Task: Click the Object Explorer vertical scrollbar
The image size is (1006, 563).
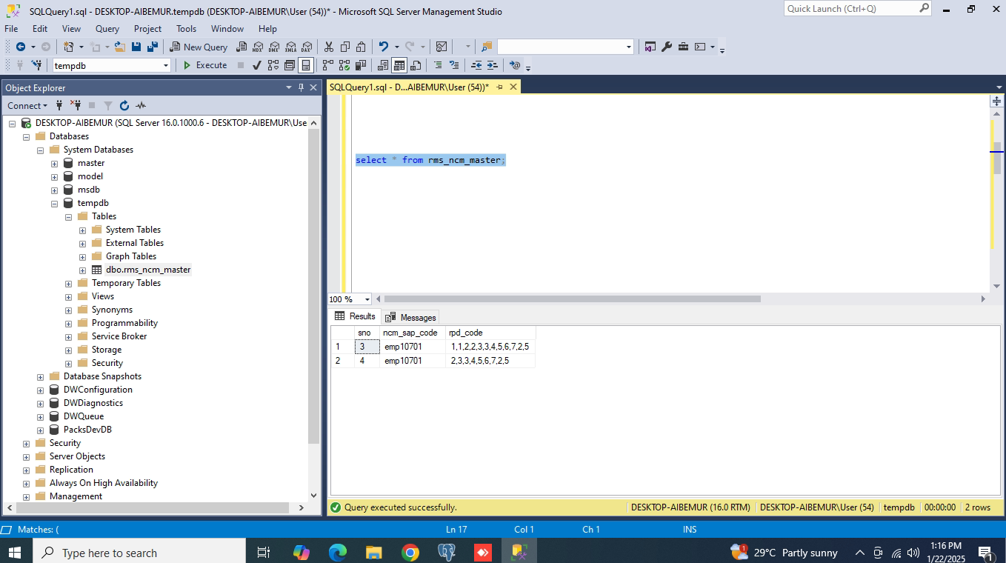Action: pyautogui.click(x=313, y=286)
